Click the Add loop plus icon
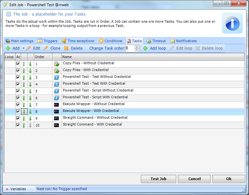Image resolution: width=249 pixels, height=195 pixels. click(x=145, y=48)
